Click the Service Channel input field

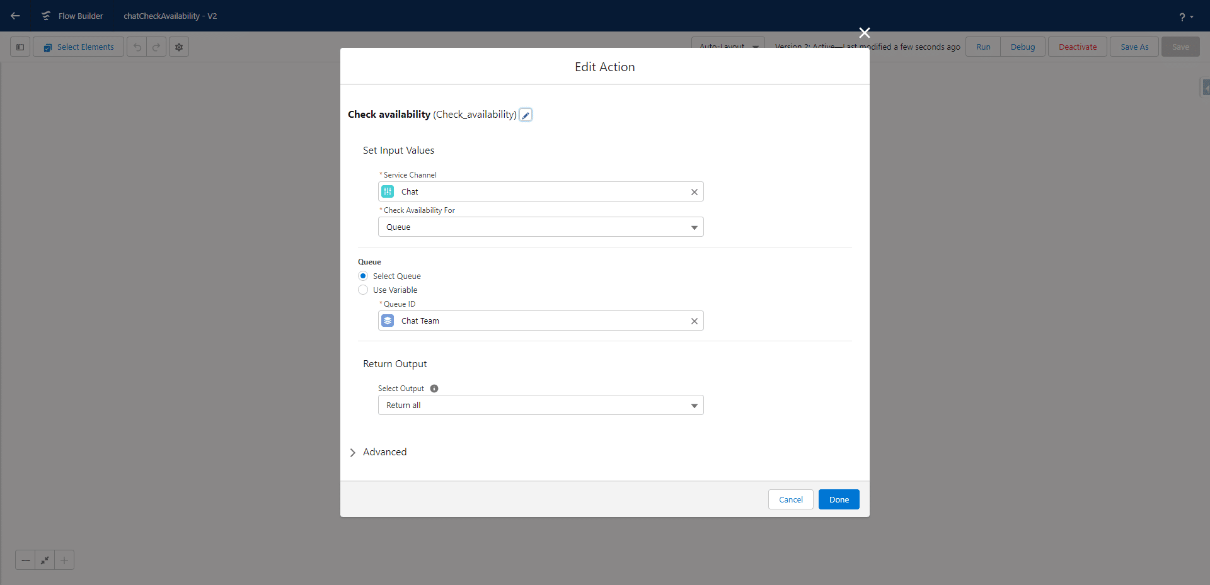(x=541, y=191)
